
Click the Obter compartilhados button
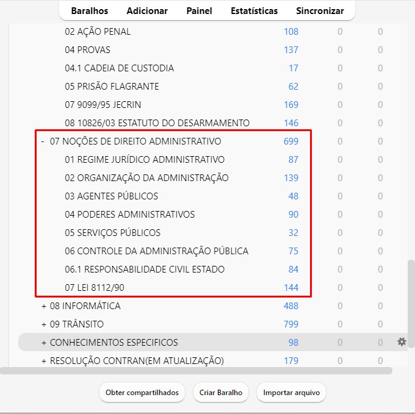click(142, 392)
